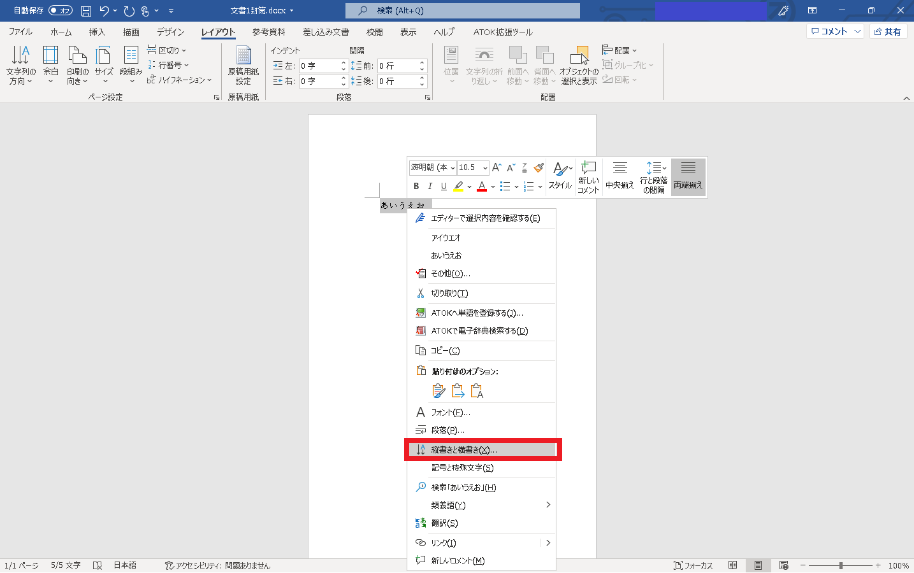Screen dimensions: 914x573
Task: Select 縦書きと横書き from context menu
Action: tap(481, 449)
